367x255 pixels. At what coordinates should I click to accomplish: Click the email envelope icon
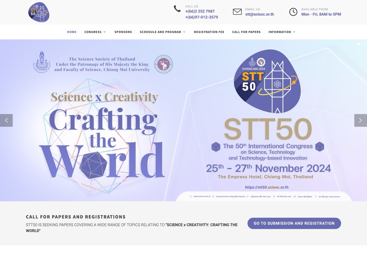coord(237,12)
